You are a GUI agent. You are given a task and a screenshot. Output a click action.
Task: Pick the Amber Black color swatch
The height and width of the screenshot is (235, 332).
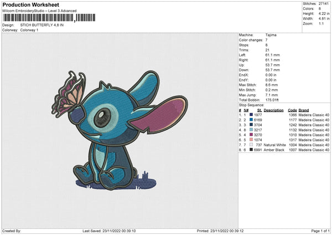[x=251, y=150]
